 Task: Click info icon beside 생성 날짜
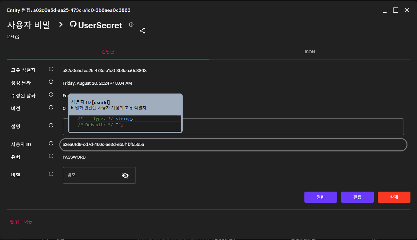(51, 82)
